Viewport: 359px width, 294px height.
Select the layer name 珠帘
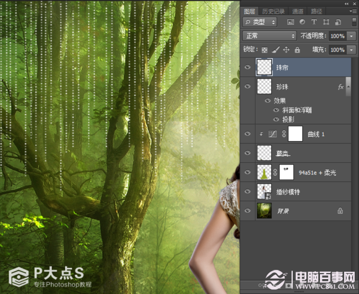282,67
